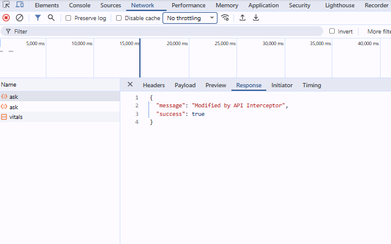Check the Invert filter checkbox
The width and height of the screenshot is (391, 244).
(332, 31)
